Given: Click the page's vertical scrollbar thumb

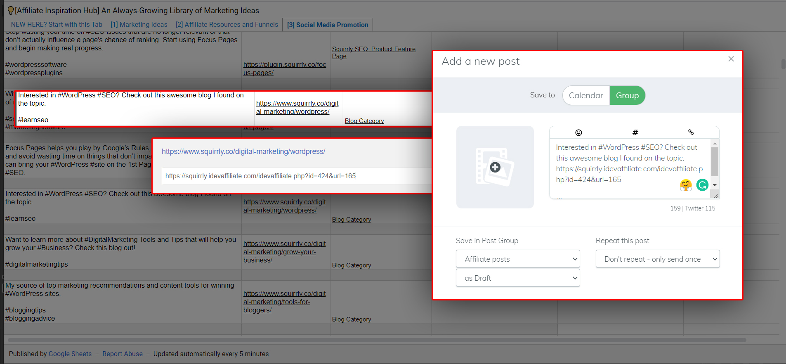Looking at the screenshot, I should point(783,64).
